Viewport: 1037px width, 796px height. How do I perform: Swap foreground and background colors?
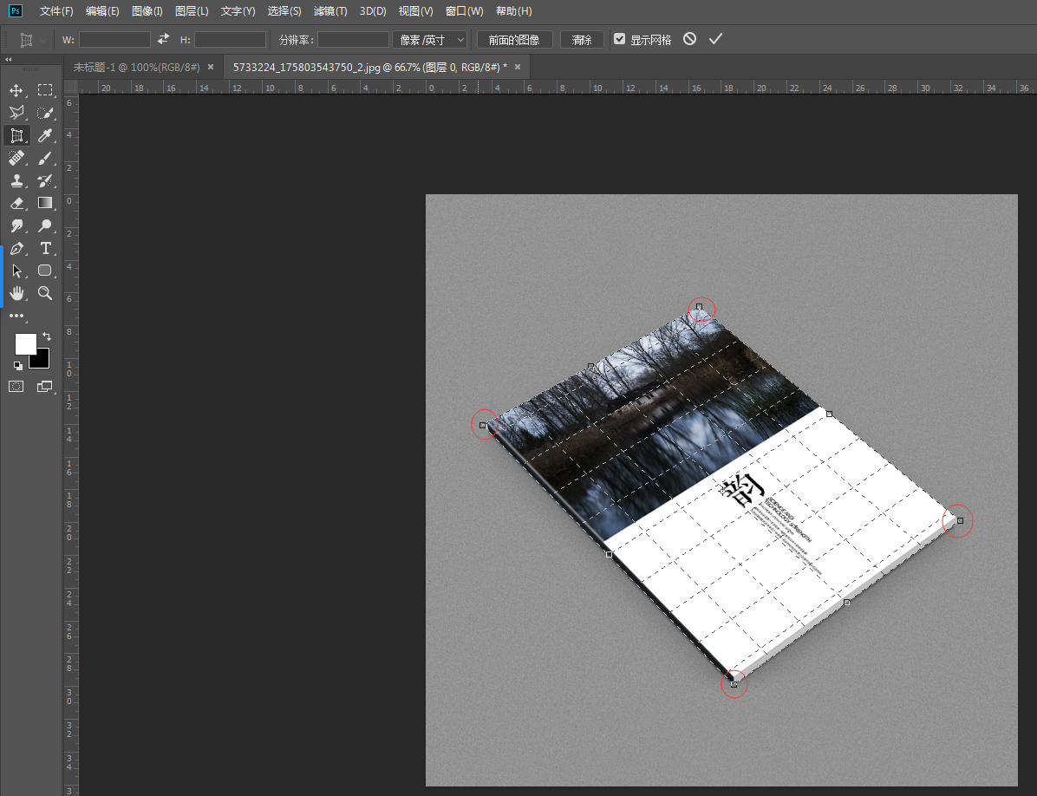[47, 336]
